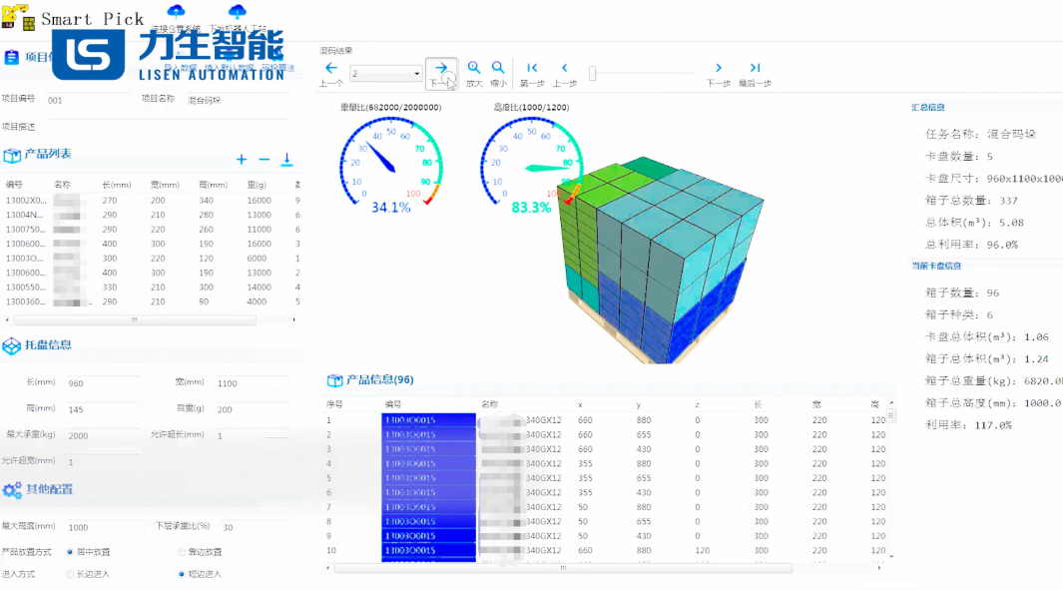
Task: Jump to last step (最后一步)
Action: pyautogui.click(x=755, y=69)
